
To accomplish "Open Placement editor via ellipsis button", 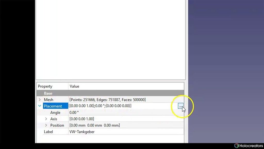I will [x=180, y=106].
